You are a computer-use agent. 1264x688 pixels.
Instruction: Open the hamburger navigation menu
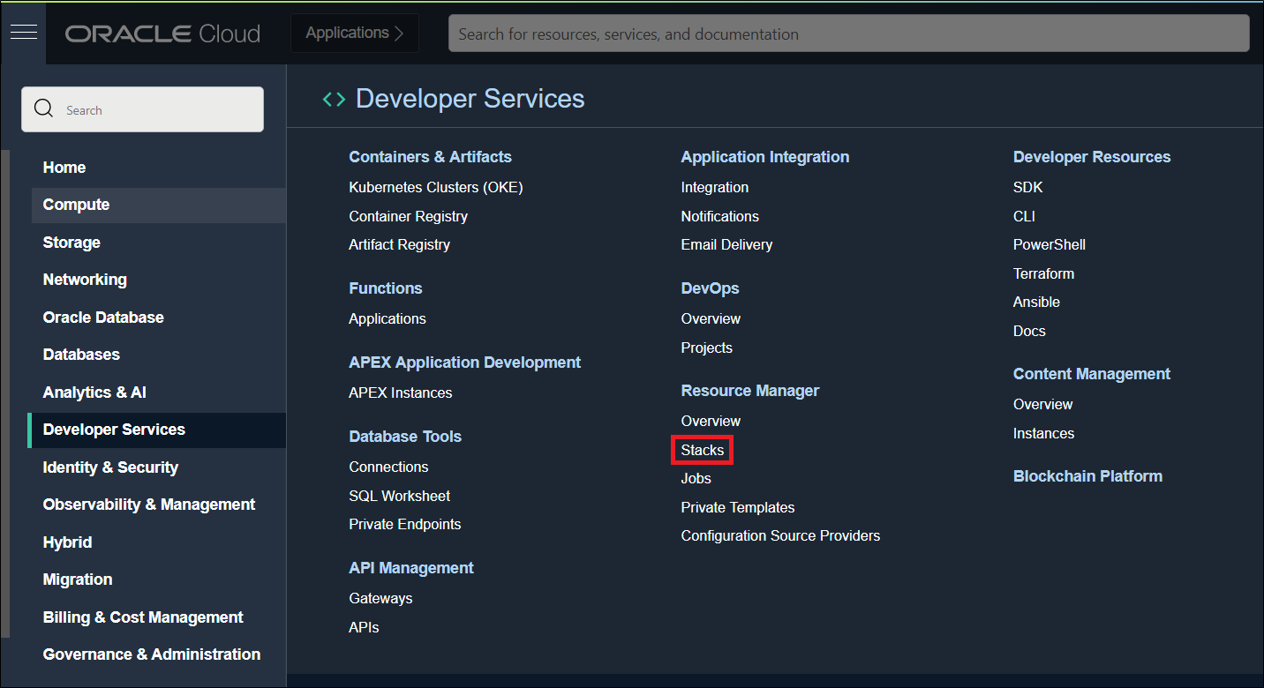(x=23, y=32)
